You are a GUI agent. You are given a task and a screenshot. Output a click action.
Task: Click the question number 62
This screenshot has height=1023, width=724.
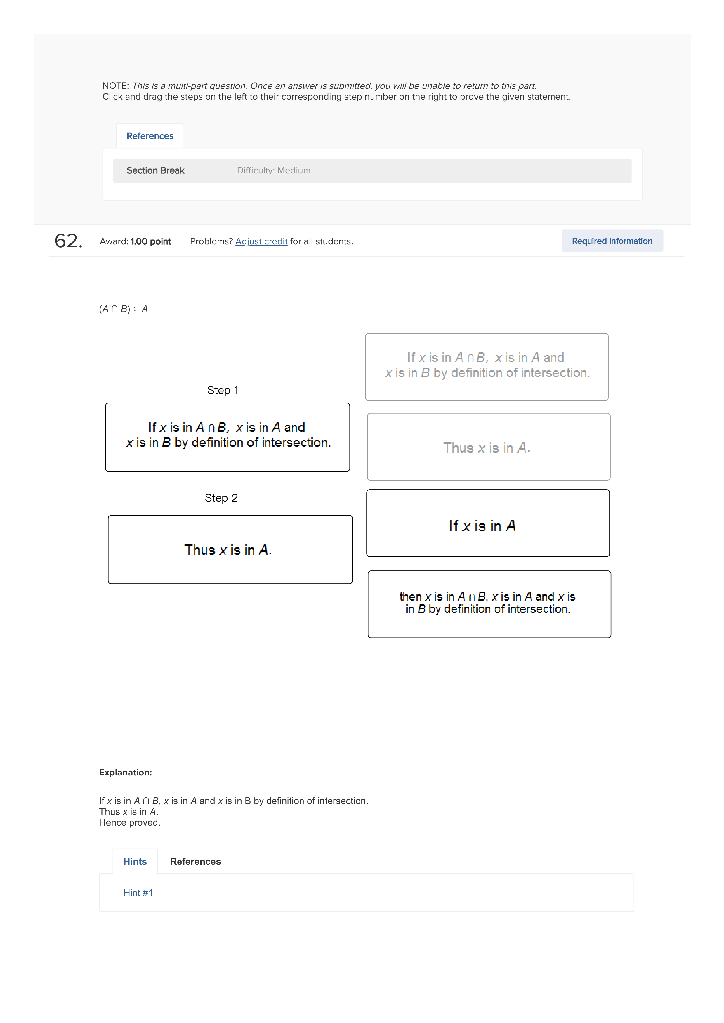[x=68, y=241]
